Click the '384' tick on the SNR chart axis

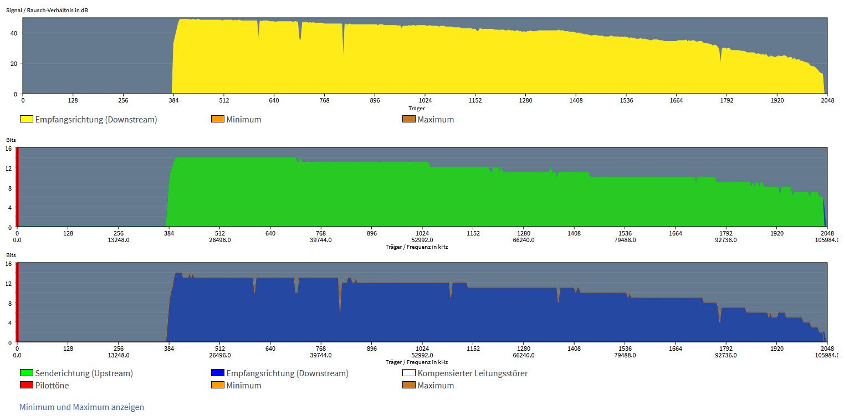tap(173, 101)
